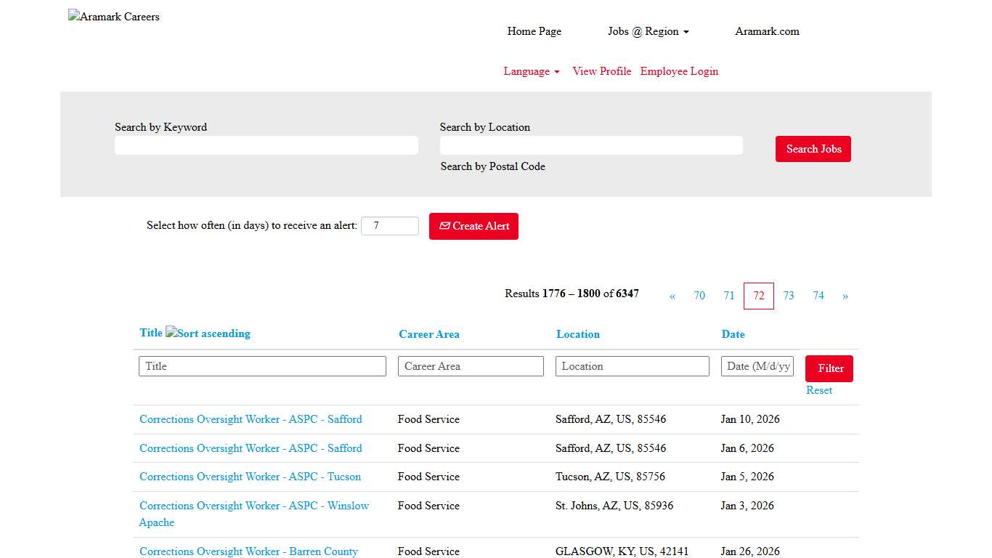Navigate to results page 74
Screen dimensions: 992x558
[818, 296]
